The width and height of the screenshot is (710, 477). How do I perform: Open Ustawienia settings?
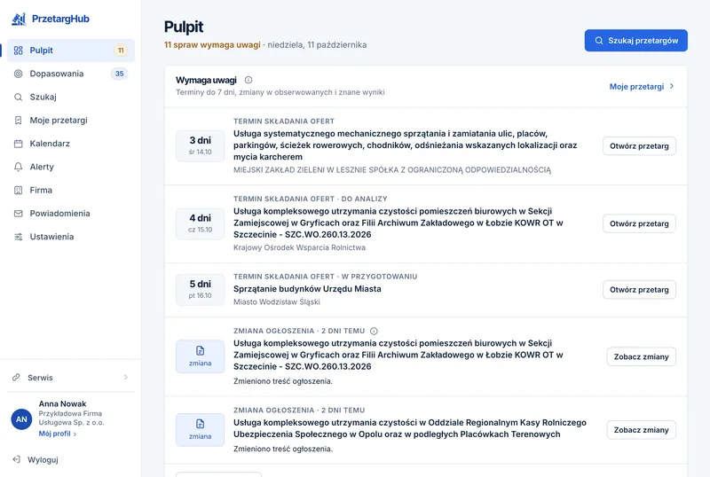[x=71, y=237]
